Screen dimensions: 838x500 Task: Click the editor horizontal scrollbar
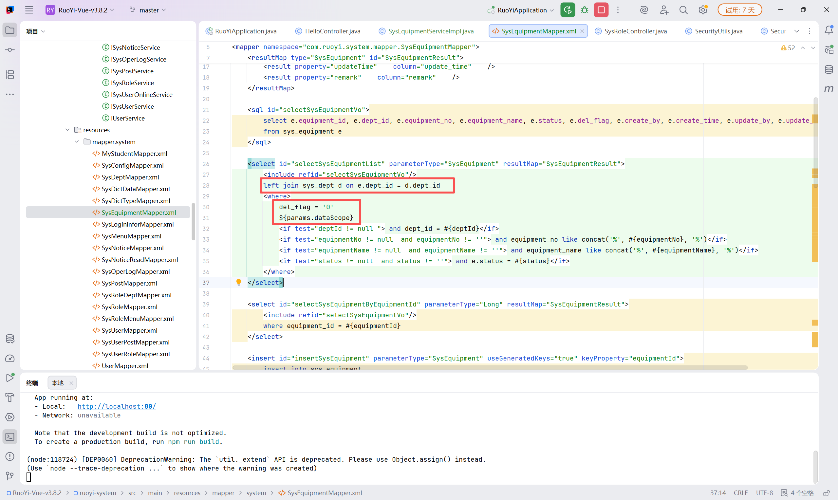coord(490,367)
